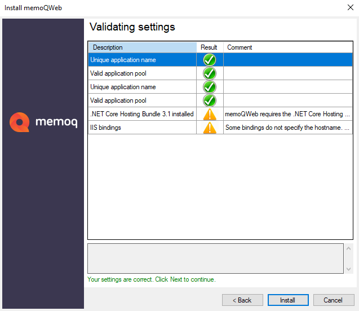Click warning triangle icon for IIS bindings
The height and width of the screenshot is (311, 359).
tap(210, 128)
